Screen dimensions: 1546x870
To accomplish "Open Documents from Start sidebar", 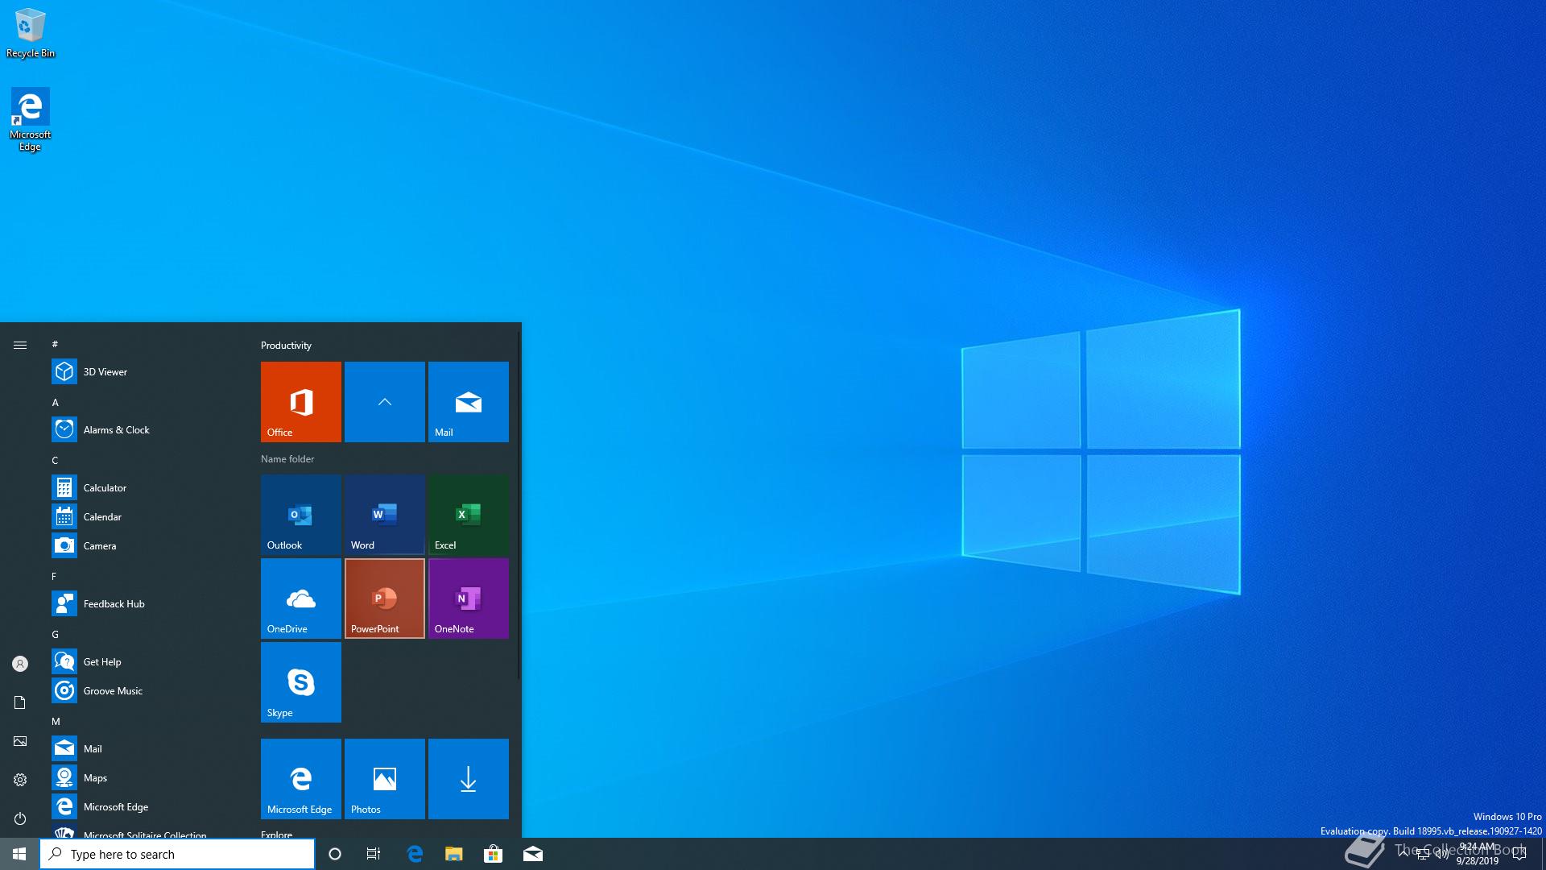I will (x=20, y=702).
